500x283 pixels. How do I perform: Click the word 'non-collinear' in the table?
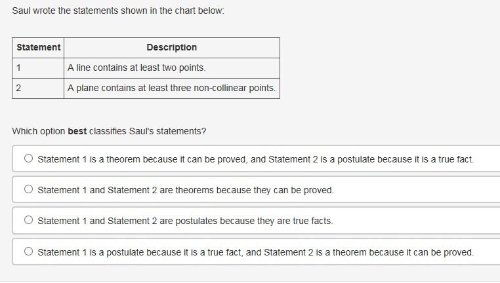pyautogui.click(x=220, y=88)
